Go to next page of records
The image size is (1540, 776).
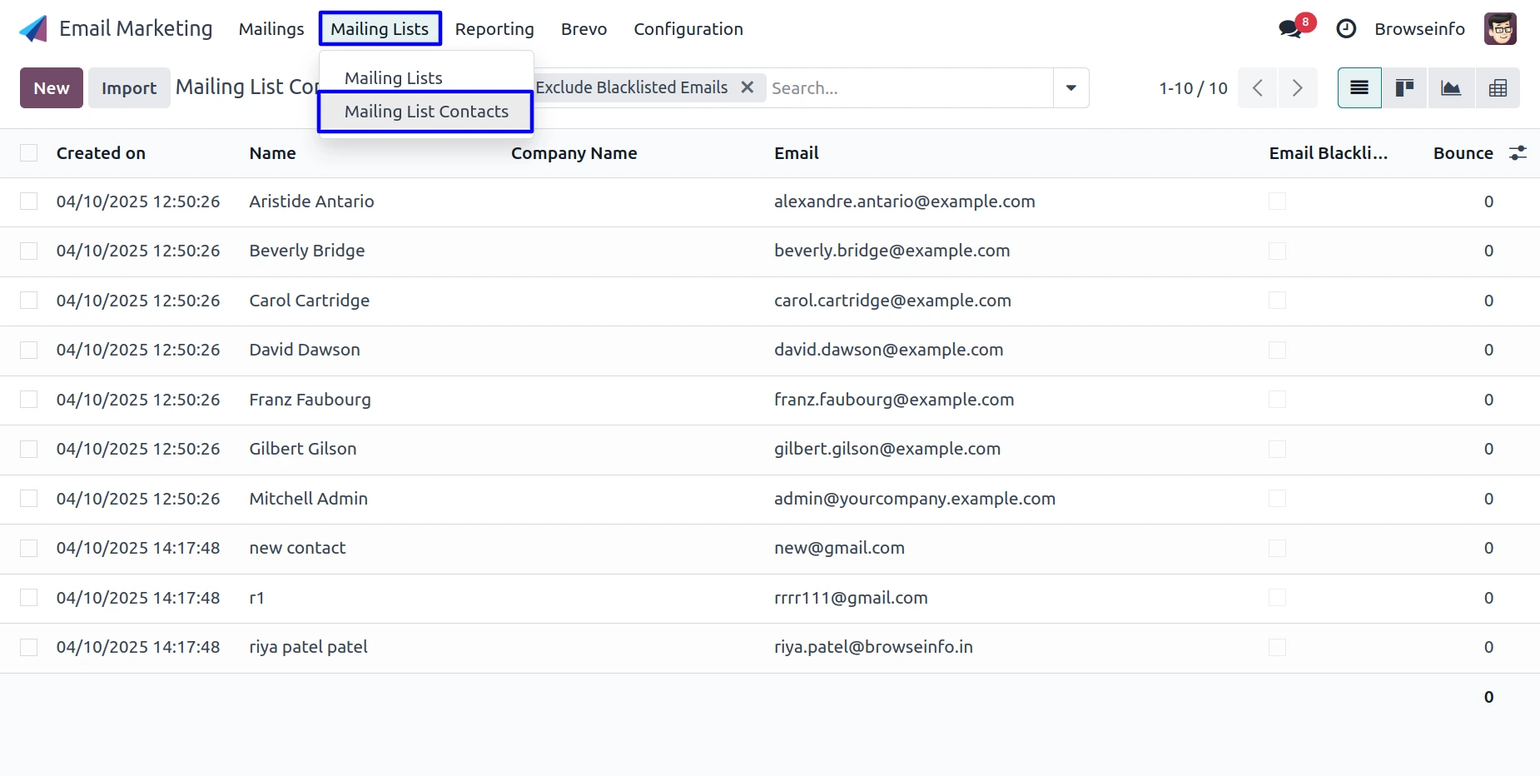point(1297,88)
